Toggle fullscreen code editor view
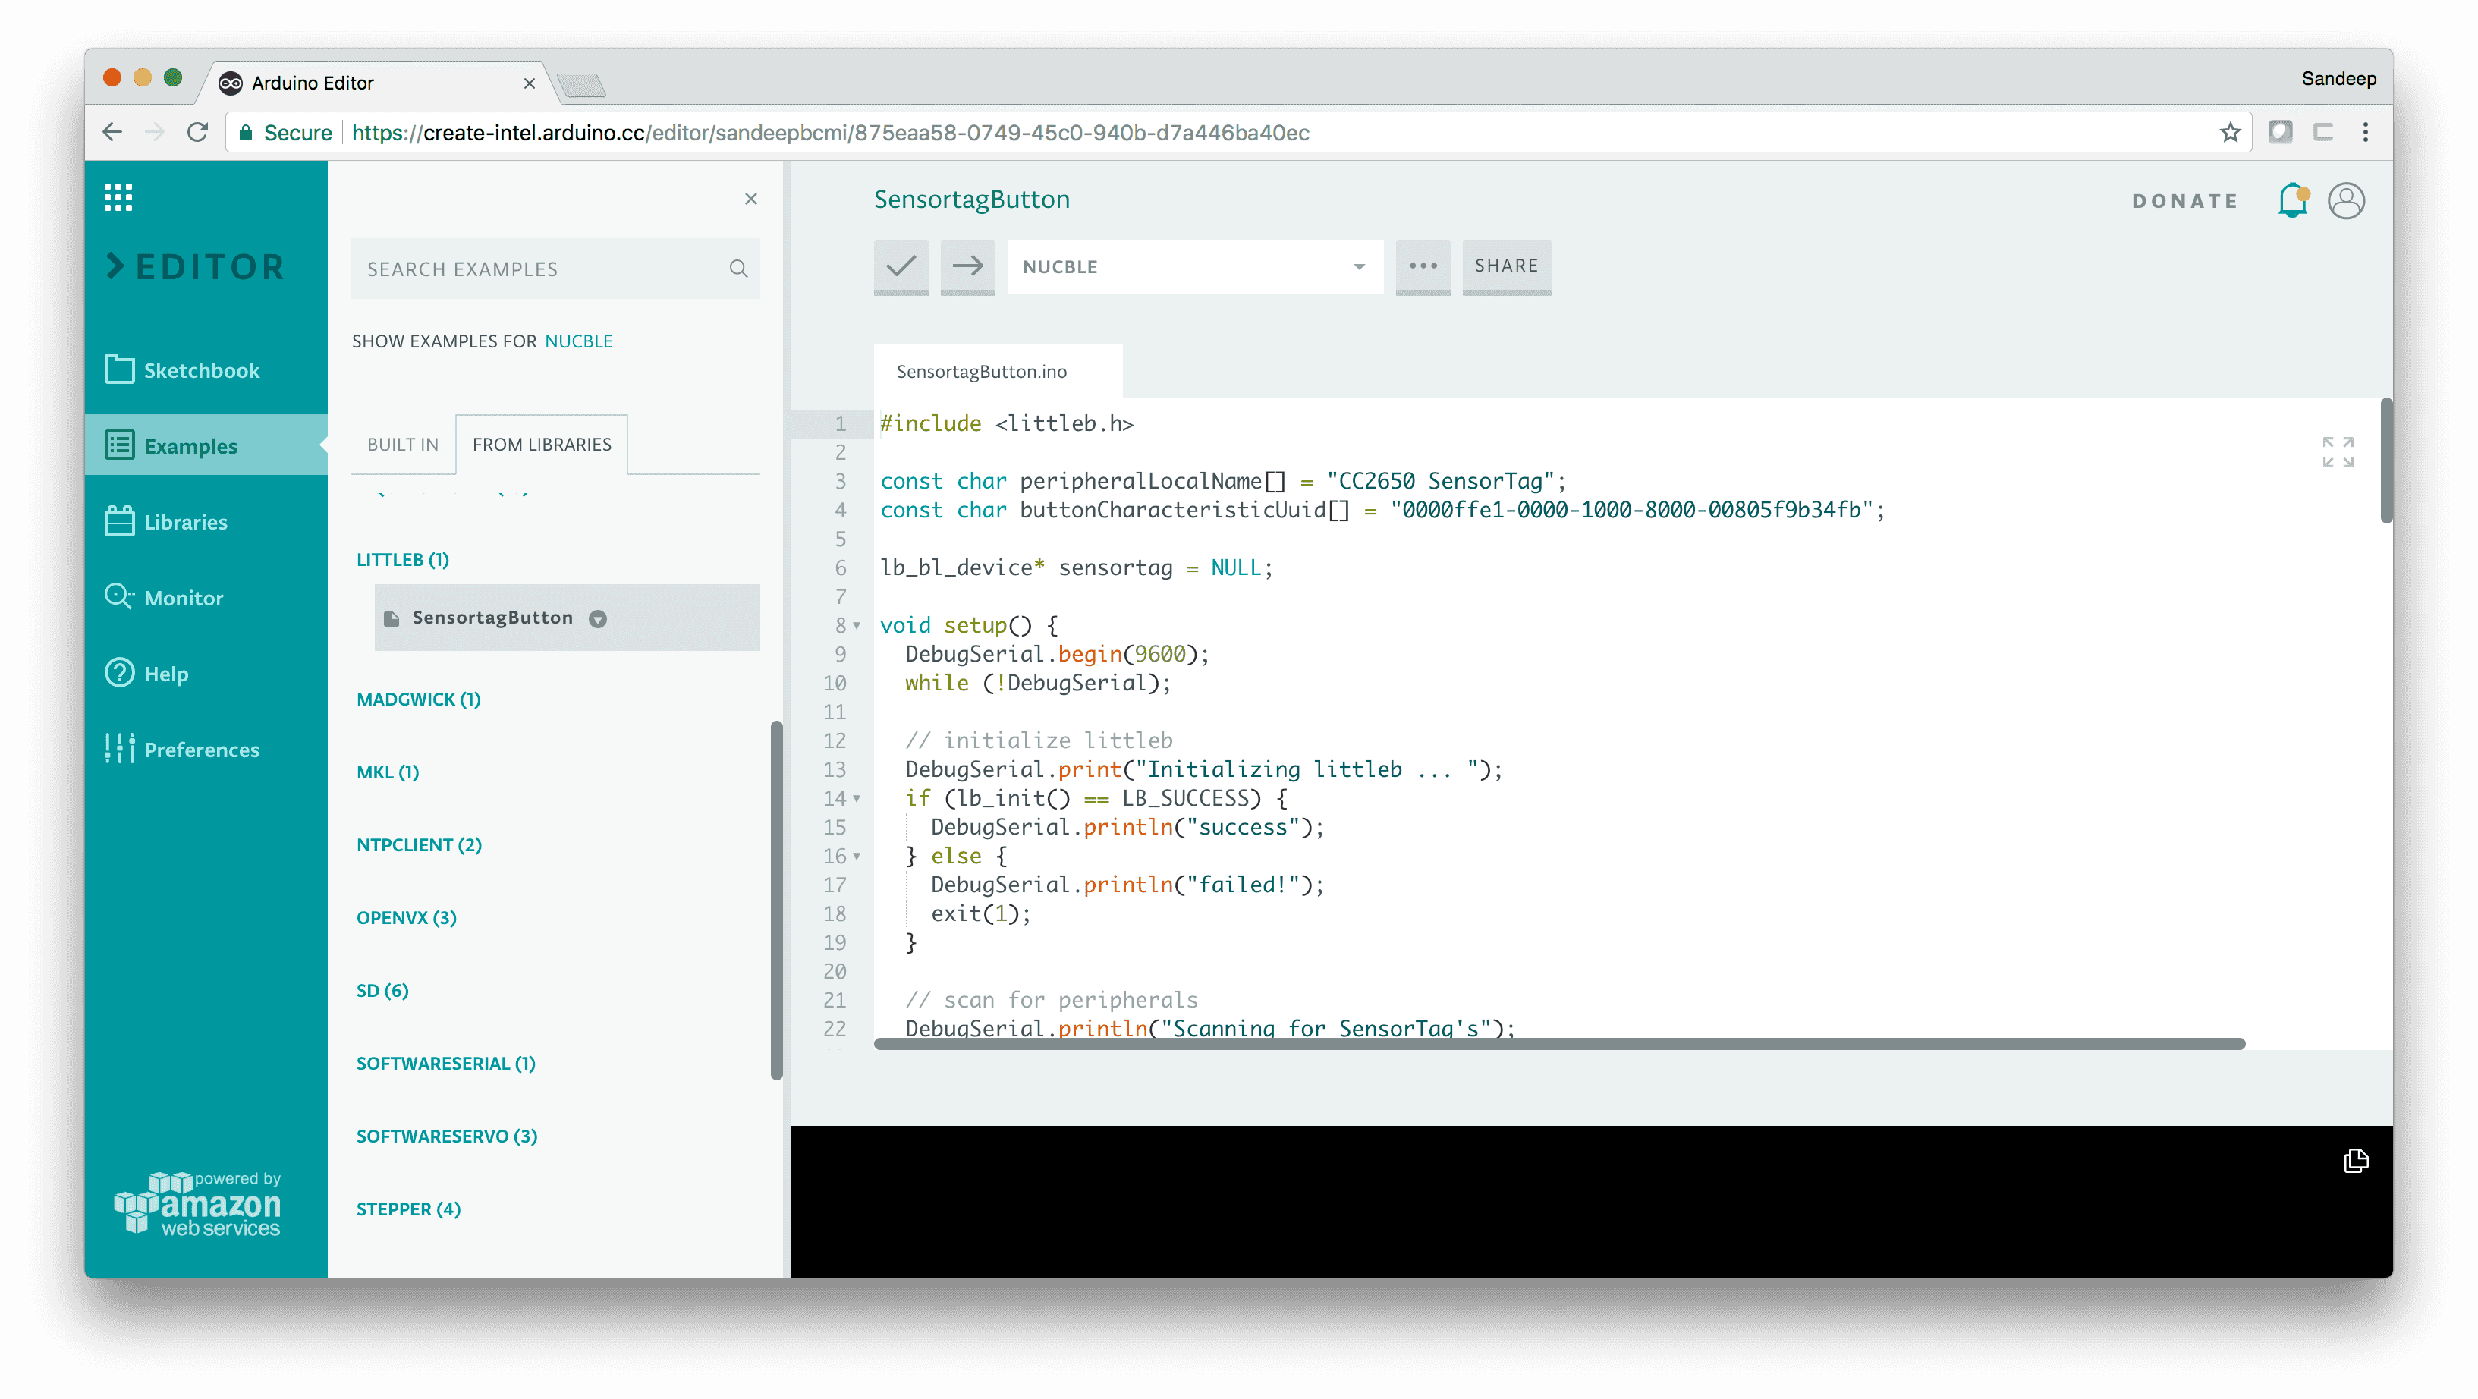 click(2338, 451)
